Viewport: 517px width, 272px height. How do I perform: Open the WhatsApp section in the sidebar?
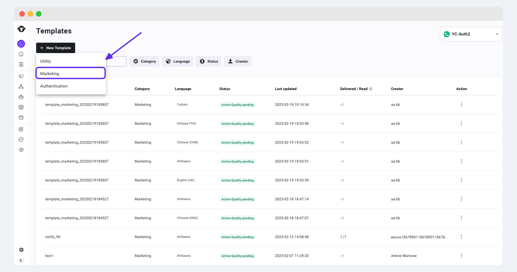point(21,44)
